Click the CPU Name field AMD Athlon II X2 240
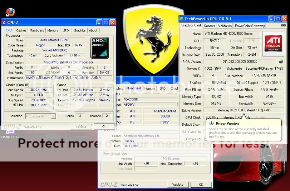 click(55, 40)
